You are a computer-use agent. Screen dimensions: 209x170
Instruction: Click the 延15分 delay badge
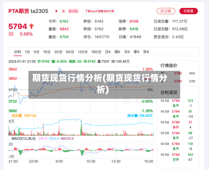pos(73,11)
